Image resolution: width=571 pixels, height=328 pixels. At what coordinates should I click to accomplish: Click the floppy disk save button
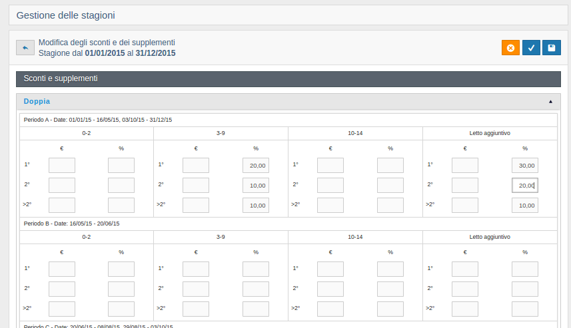click(x=552, y=48)
